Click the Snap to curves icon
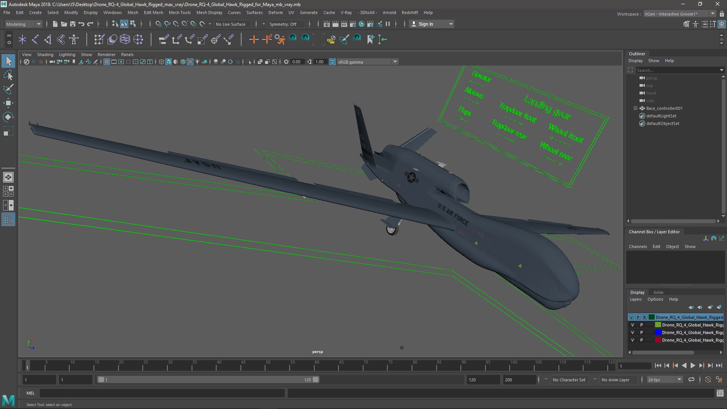Screen dimensions: 727x409 (x=167, y=24)
